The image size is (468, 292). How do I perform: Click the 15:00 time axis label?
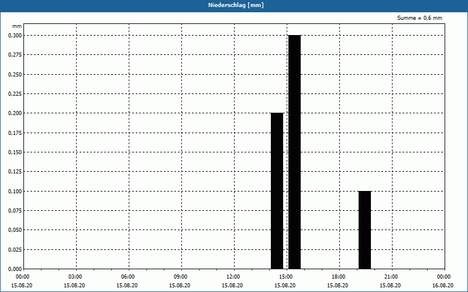[x=286, y=277]
